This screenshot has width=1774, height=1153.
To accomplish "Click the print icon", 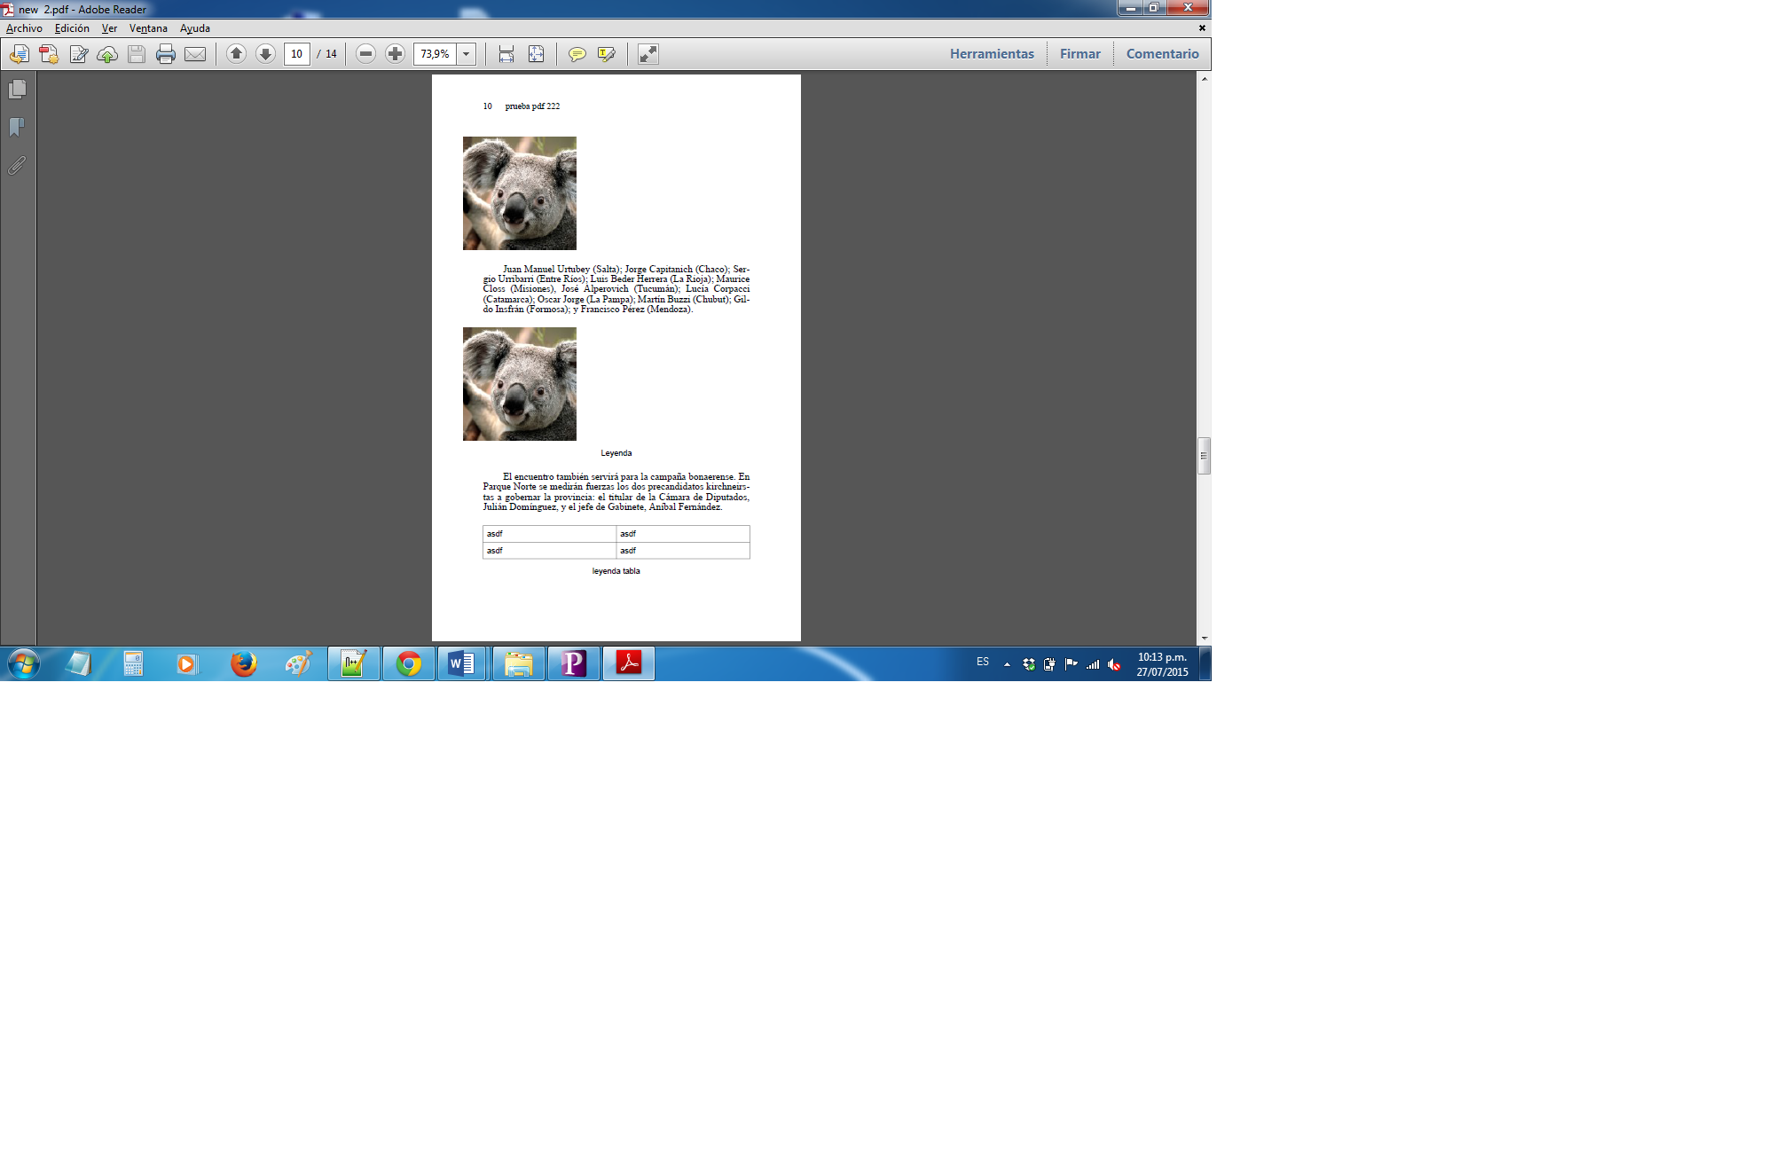I will tap(165, 54).
